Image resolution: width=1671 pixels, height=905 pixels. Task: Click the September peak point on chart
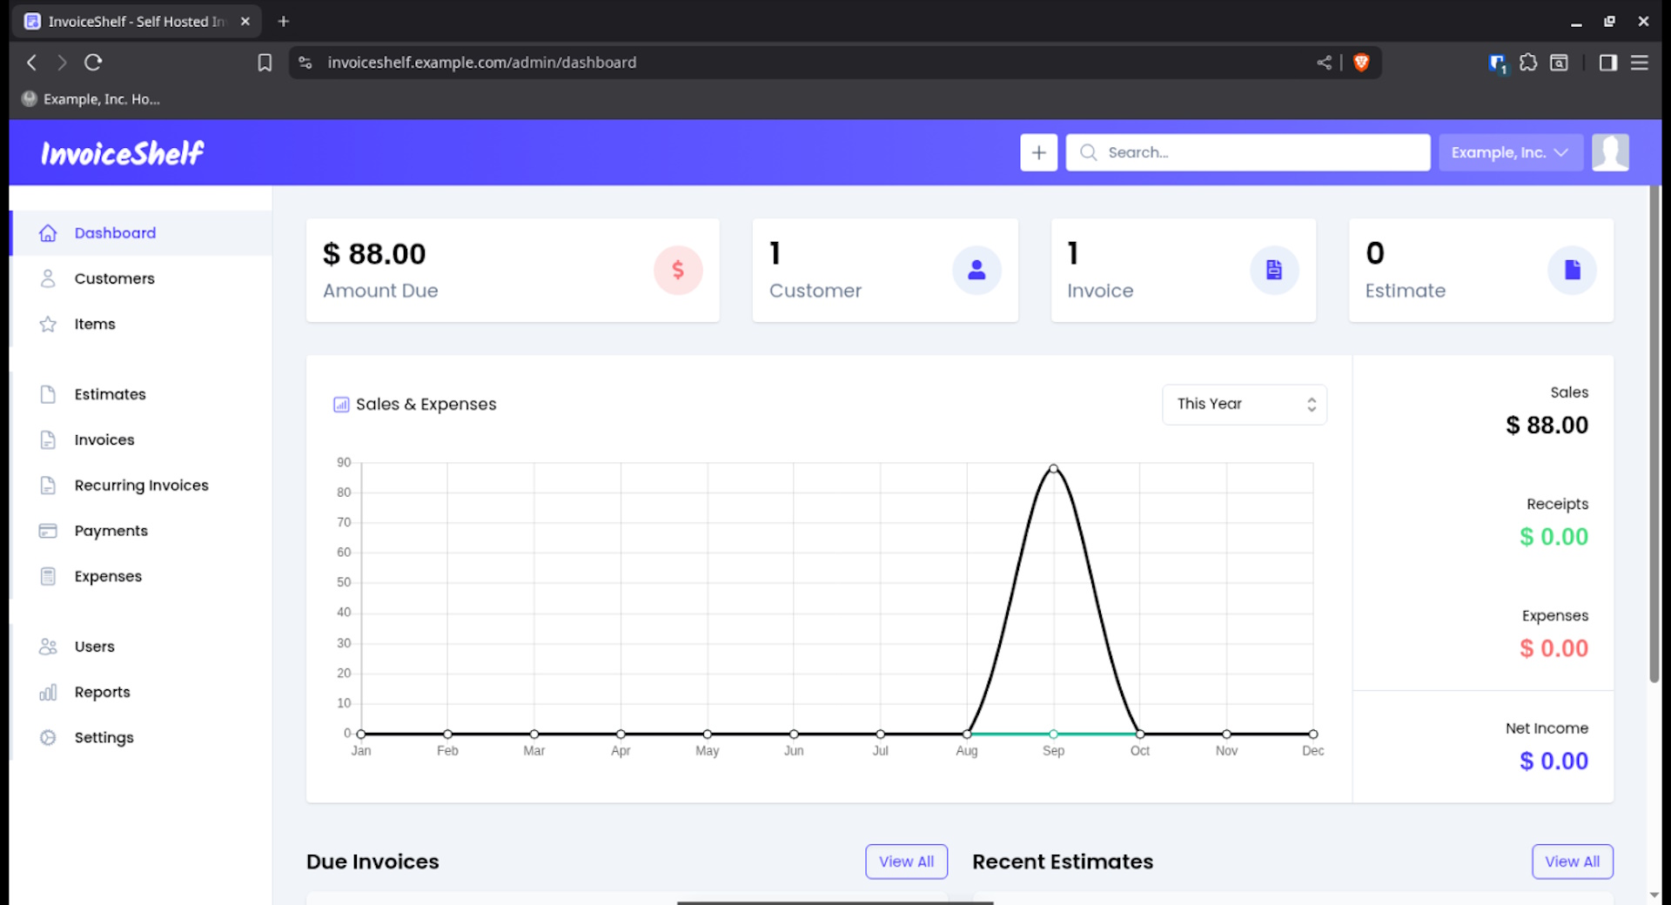tap(1053, 469)
